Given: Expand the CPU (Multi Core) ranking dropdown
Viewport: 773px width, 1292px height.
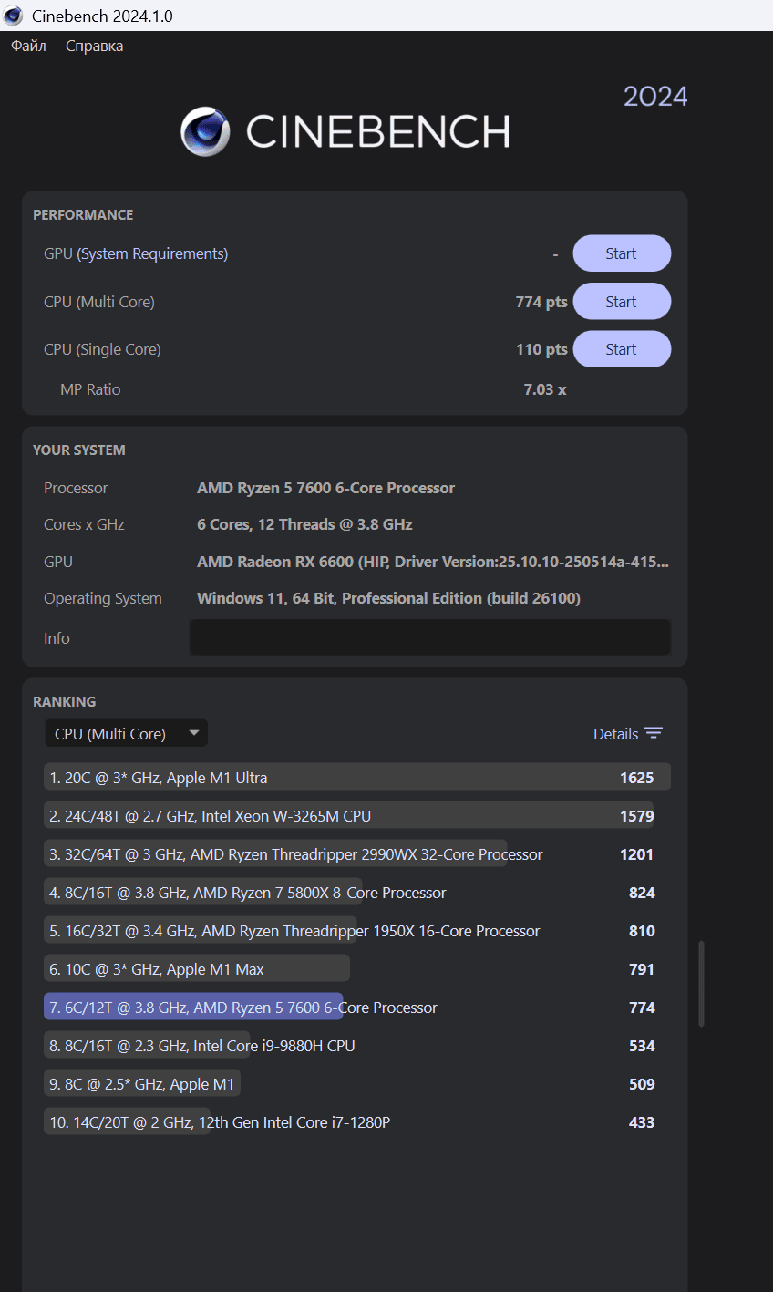Looking at the screenshot, I should click(x=127, y=734).
